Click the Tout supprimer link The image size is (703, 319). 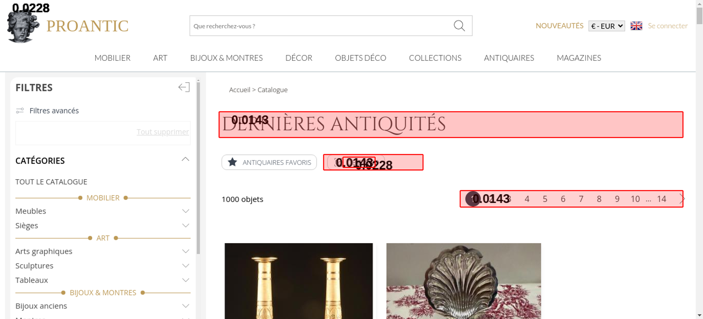coord(163,132)
